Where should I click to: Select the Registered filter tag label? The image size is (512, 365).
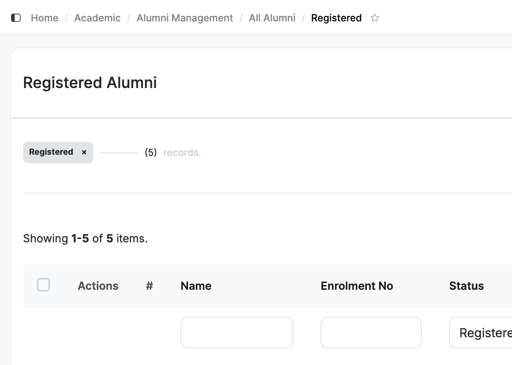pyautogui.click(x=51, y=152)
